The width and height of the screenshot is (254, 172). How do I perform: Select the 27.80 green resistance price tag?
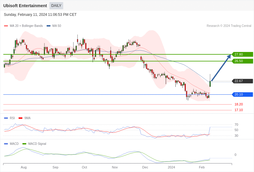coord(242,54)
